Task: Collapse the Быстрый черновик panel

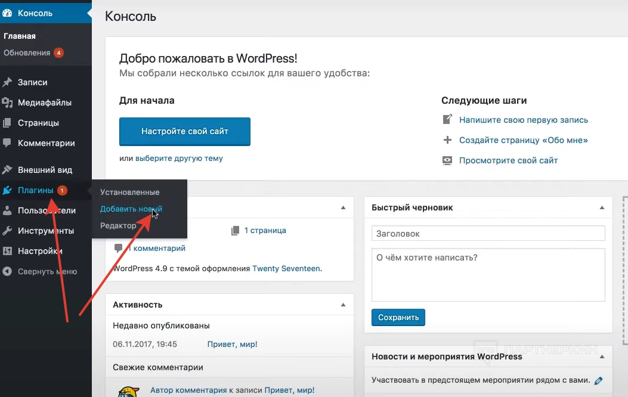Action: tap(601, 207)
